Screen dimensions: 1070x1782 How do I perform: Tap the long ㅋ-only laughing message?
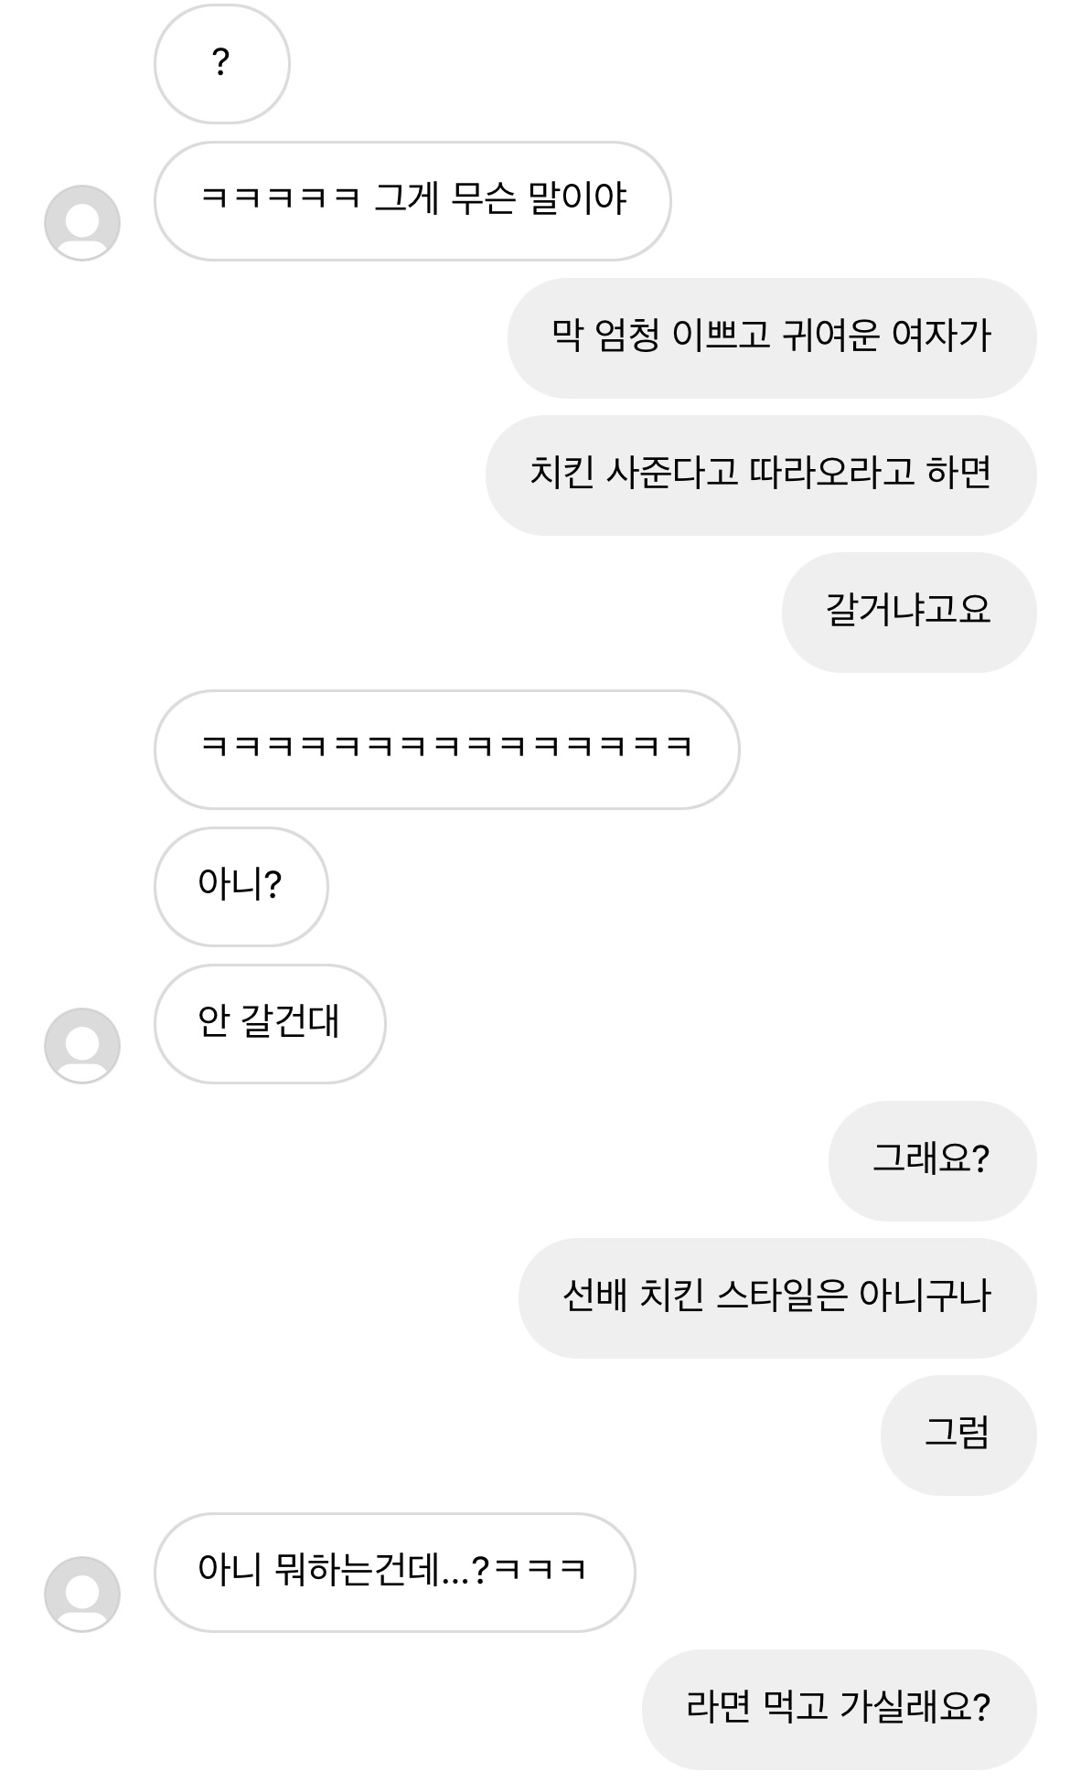pos(446,750)
